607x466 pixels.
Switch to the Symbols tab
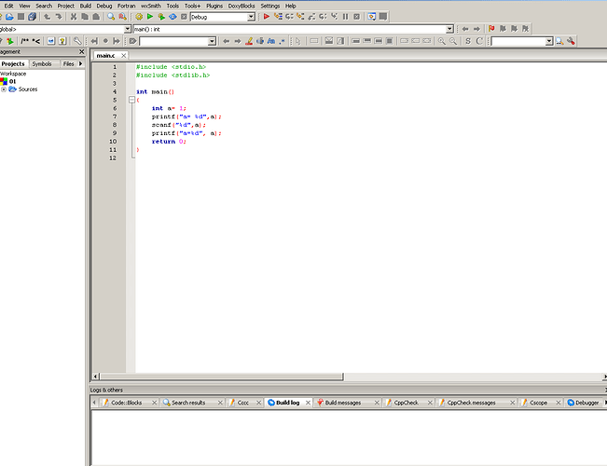click(x=42, y=63)
